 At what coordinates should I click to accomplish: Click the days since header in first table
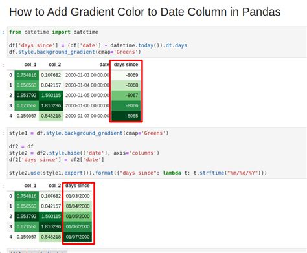click(x=126, y=65)
